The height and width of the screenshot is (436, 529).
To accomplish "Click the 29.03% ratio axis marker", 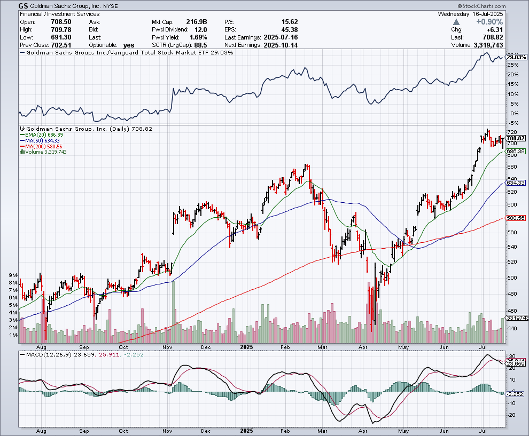I will click(516, 57).
